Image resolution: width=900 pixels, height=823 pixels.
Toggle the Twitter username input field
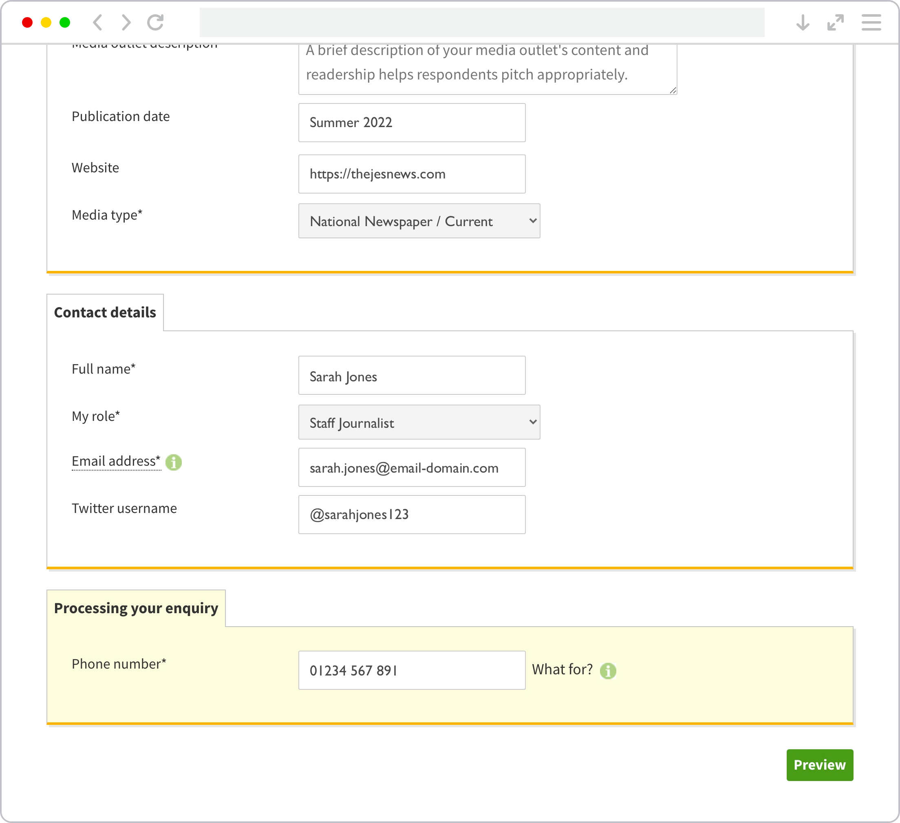click(411, 514)
